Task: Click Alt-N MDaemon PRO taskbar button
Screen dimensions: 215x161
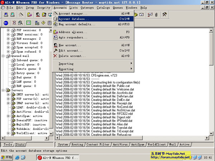Action: [58, 158]
